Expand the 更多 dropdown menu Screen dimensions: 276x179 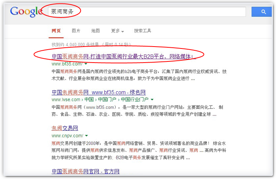[x=117, y=31]
